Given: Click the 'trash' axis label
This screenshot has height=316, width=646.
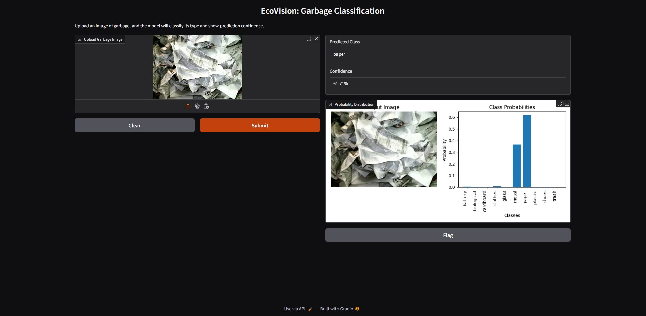Looking at the screenshot, I should tap(554, 196).
